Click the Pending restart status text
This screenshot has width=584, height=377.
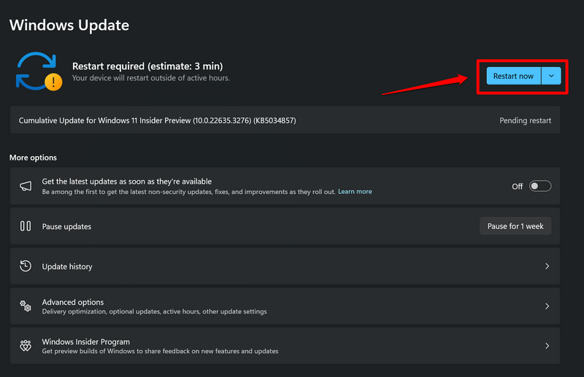(x=525, y=120)
